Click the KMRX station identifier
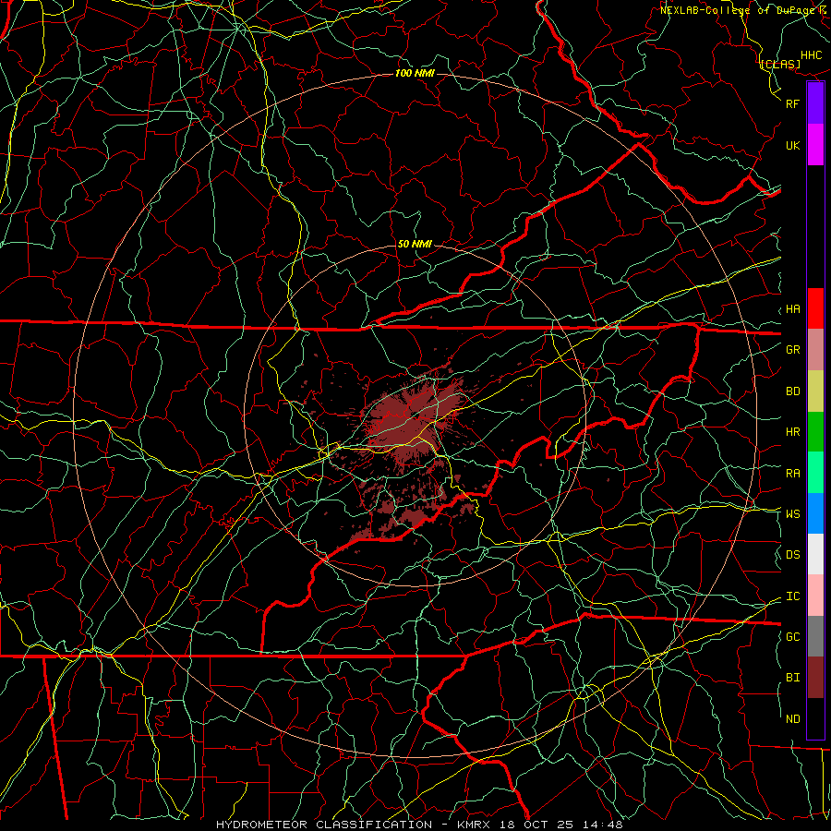 [x=474, y=825]
